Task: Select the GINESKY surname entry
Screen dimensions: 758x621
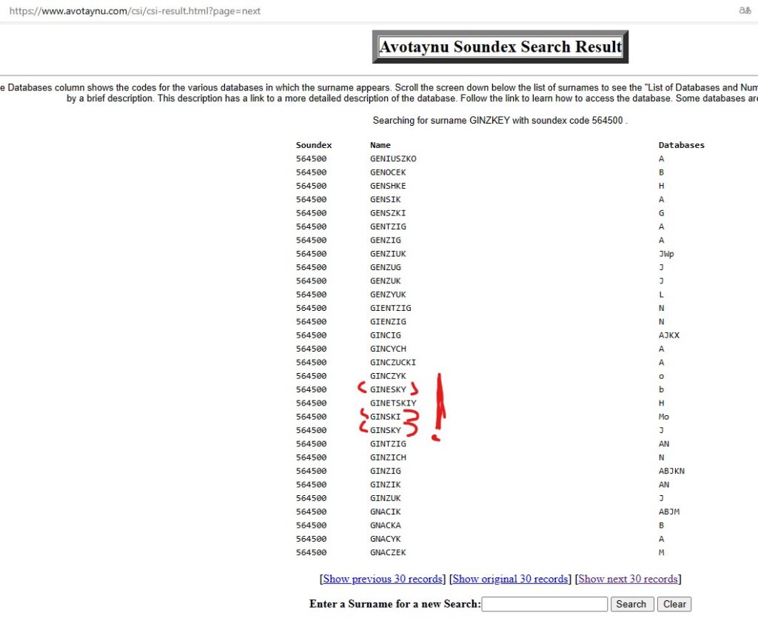Action: point(388,389)
